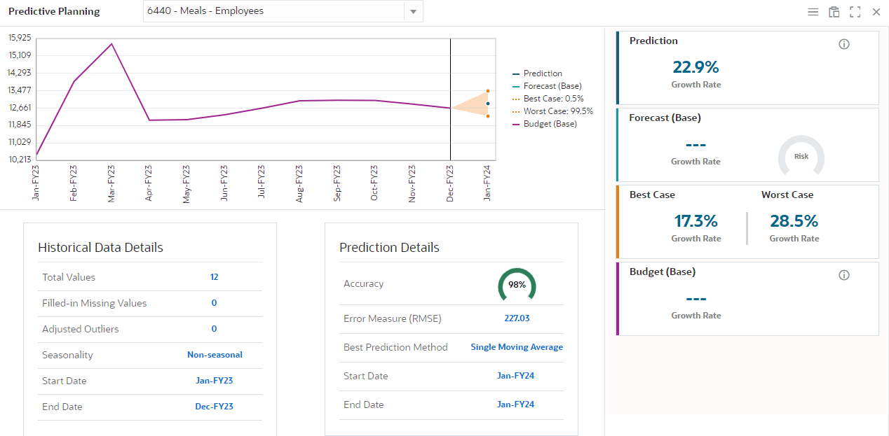Click the Best Case heading
889x436 pixels.
click(x=652, y=195)
